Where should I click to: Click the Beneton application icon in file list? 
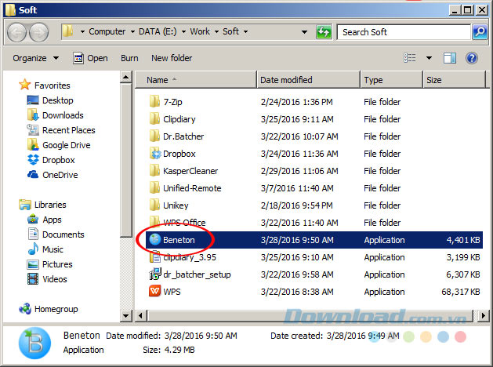pos(155,240)
